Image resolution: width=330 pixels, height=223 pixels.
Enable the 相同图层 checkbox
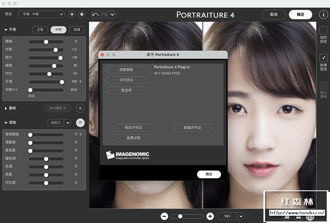pos(323,30)
